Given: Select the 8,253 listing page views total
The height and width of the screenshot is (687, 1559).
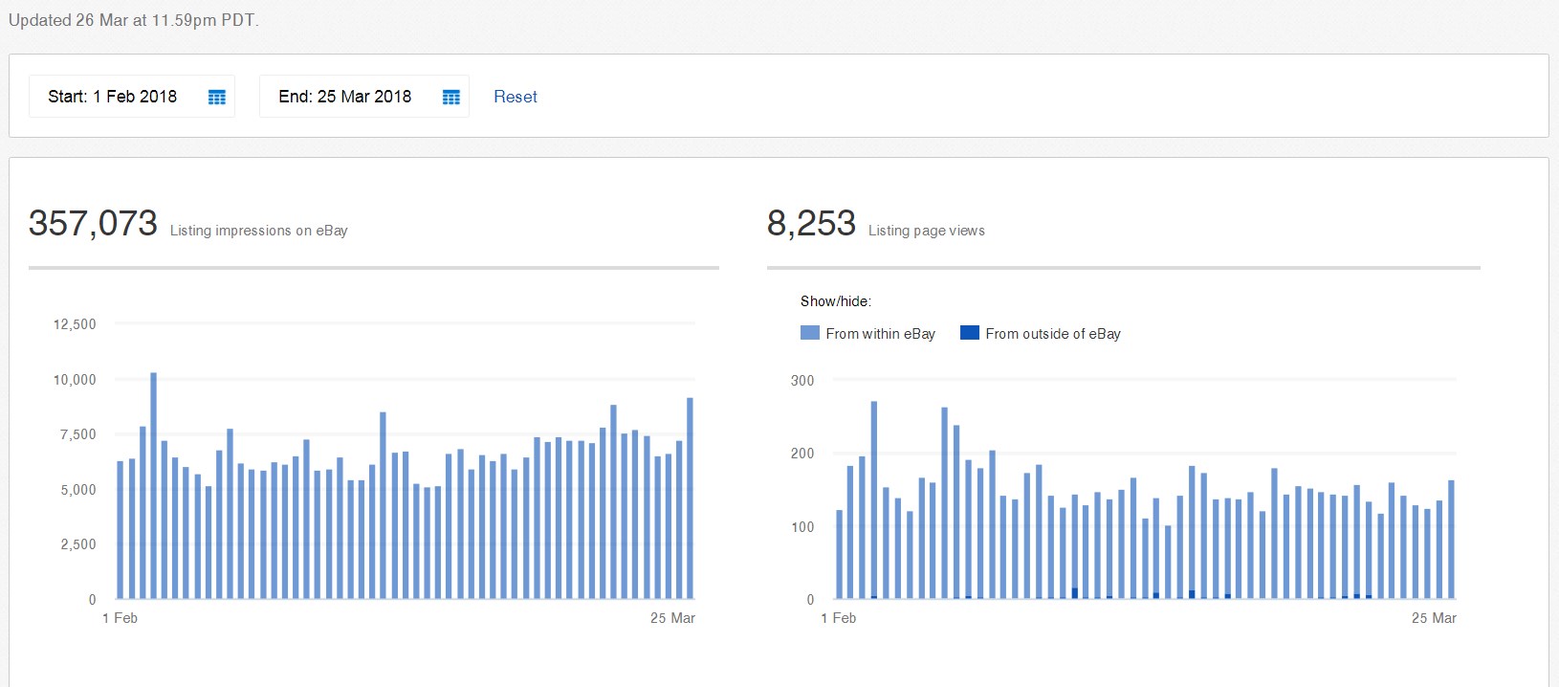Looking at the screenshot, I should [811, 223].
